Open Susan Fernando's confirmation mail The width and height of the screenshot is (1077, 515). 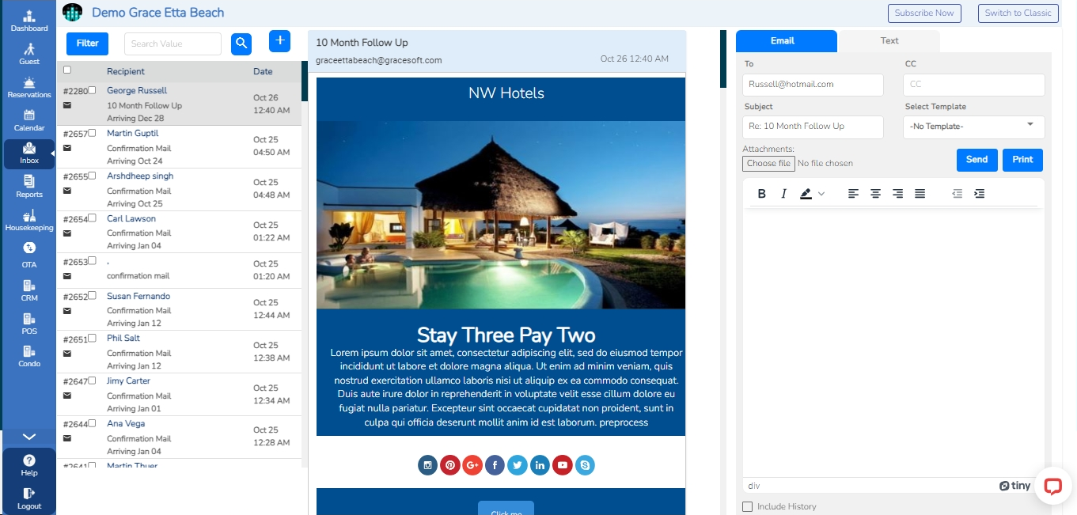[179, 309]
